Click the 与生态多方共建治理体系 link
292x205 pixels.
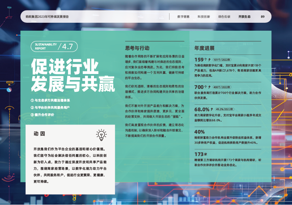pyautogui.click(x=52, y=100)
